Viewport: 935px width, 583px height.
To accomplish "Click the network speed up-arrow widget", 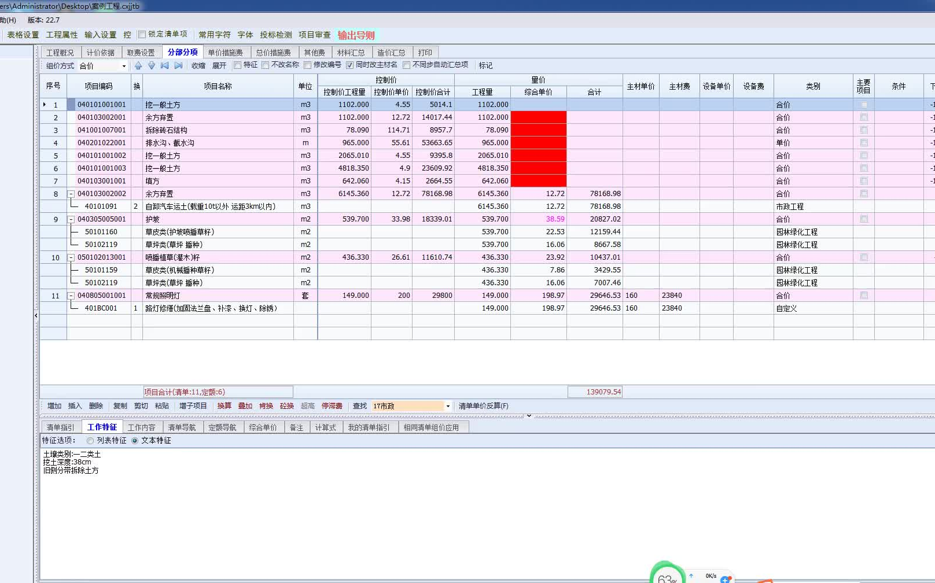I will pos(691,575).
